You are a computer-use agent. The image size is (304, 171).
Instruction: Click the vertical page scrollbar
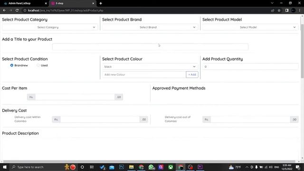[302, 51]
